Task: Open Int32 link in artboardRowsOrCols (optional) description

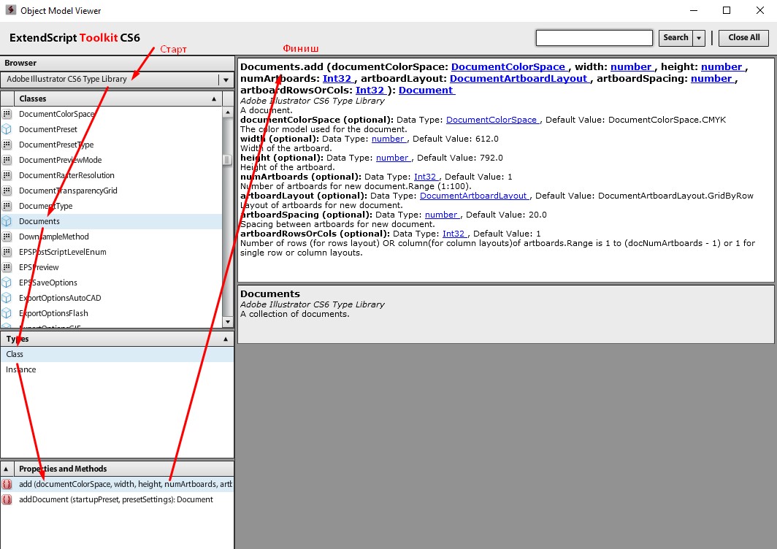Action: (453, 234)
